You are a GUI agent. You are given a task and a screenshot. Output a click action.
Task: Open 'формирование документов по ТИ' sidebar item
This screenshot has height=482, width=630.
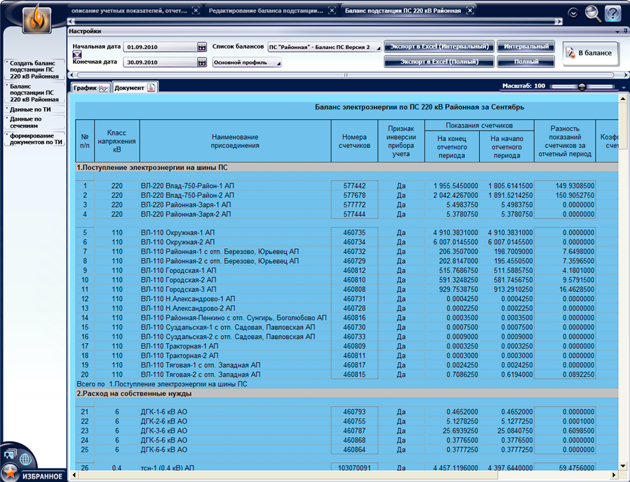(x=34, y=139)
